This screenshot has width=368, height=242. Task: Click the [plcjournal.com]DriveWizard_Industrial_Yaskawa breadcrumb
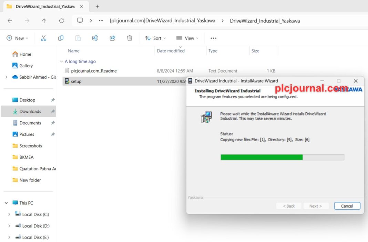click(x=162, y=21)
